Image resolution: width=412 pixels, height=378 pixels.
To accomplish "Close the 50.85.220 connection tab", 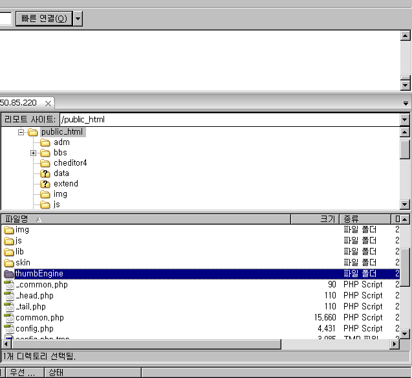I will point(49,103).
